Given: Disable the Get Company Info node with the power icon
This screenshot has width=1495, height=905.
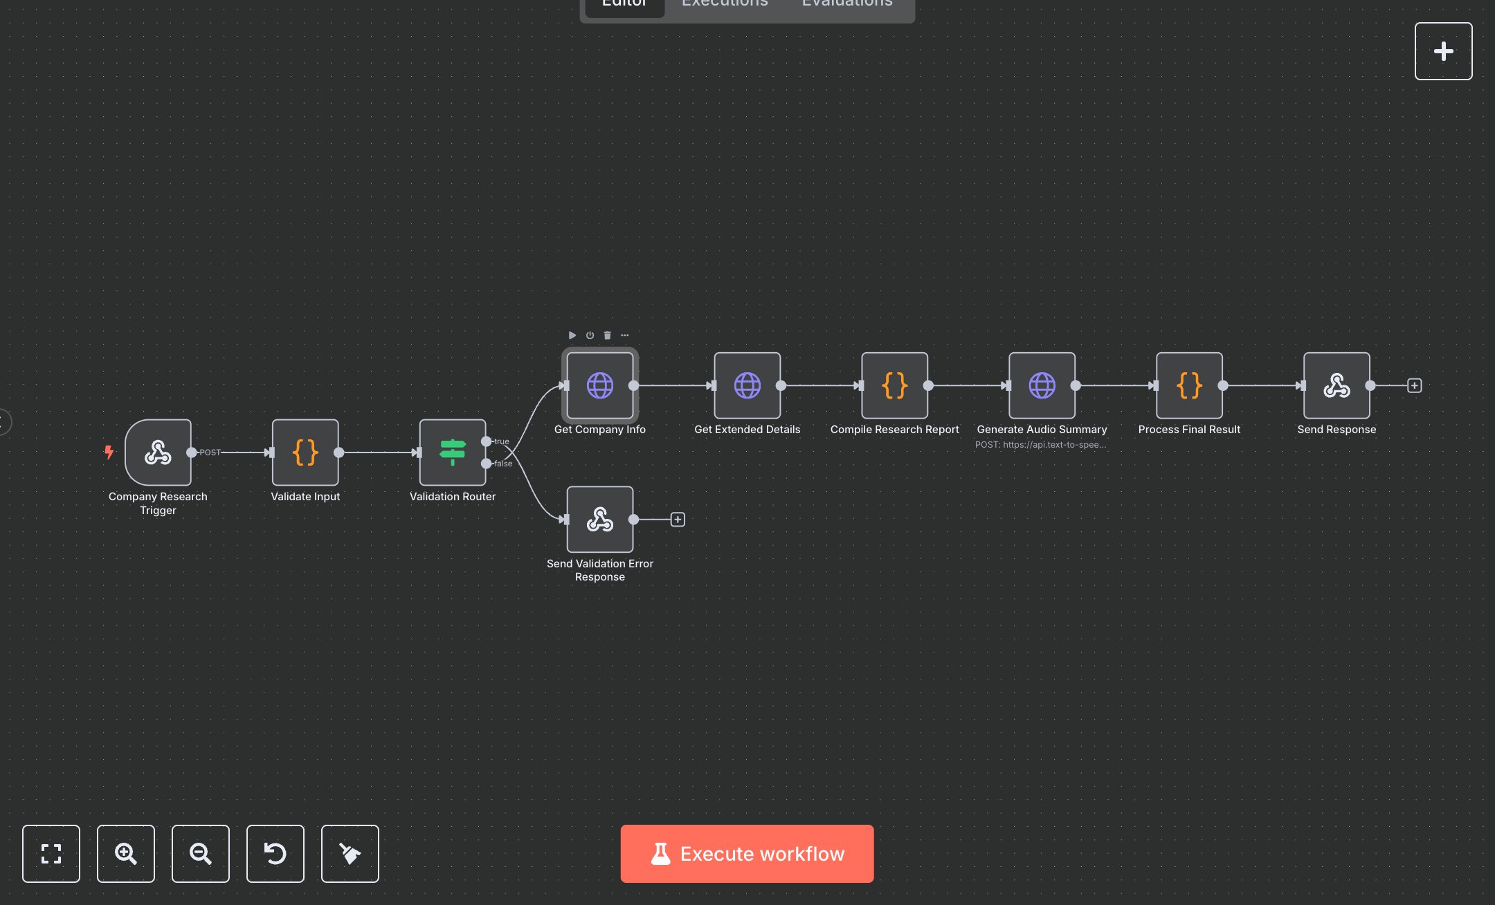Looking at the screenshot, I should click(x=589, y=335).
